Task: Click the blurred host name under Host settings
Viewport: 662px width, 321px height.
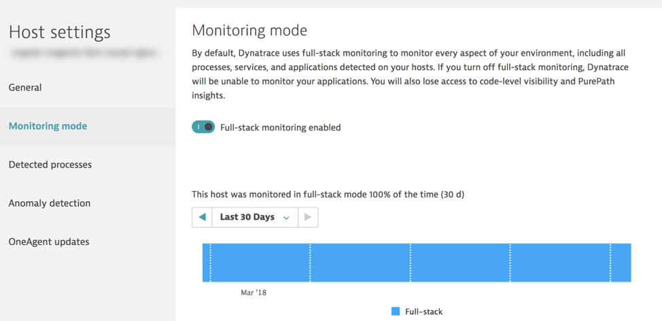Action: coord(85,53)
